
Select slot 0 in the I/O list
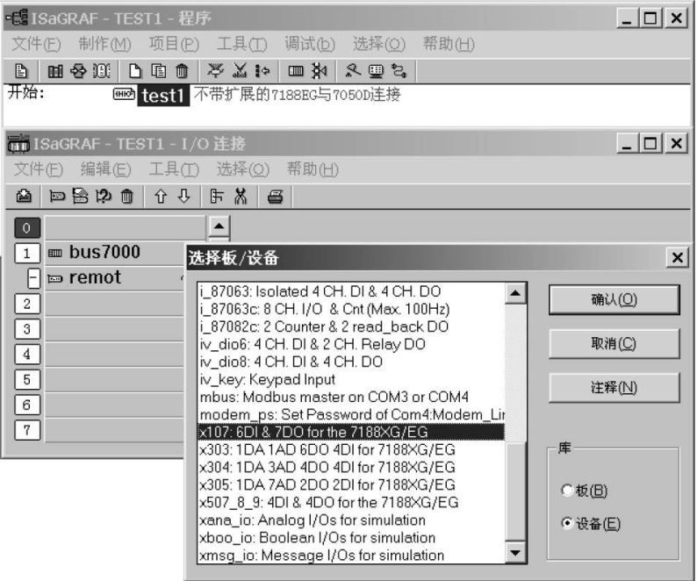26,228
